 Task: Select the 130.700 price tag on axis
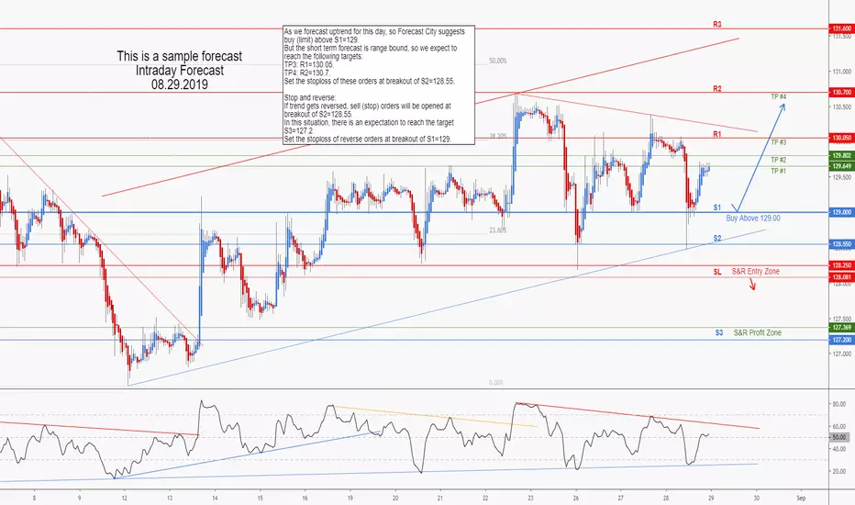click(842, 93)
